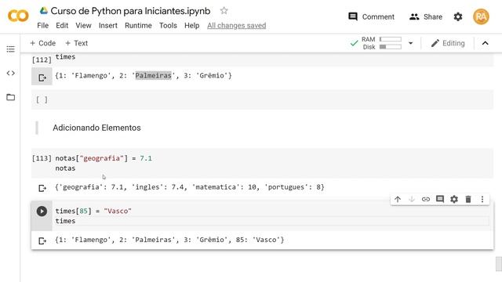Click the notebook title Curso de Python
This screenshot has width=502, height=282.
130,11
